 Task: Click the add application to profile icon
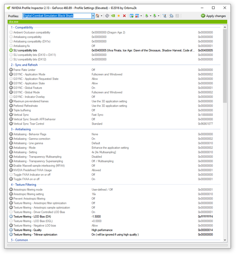(x=131, y=16)
